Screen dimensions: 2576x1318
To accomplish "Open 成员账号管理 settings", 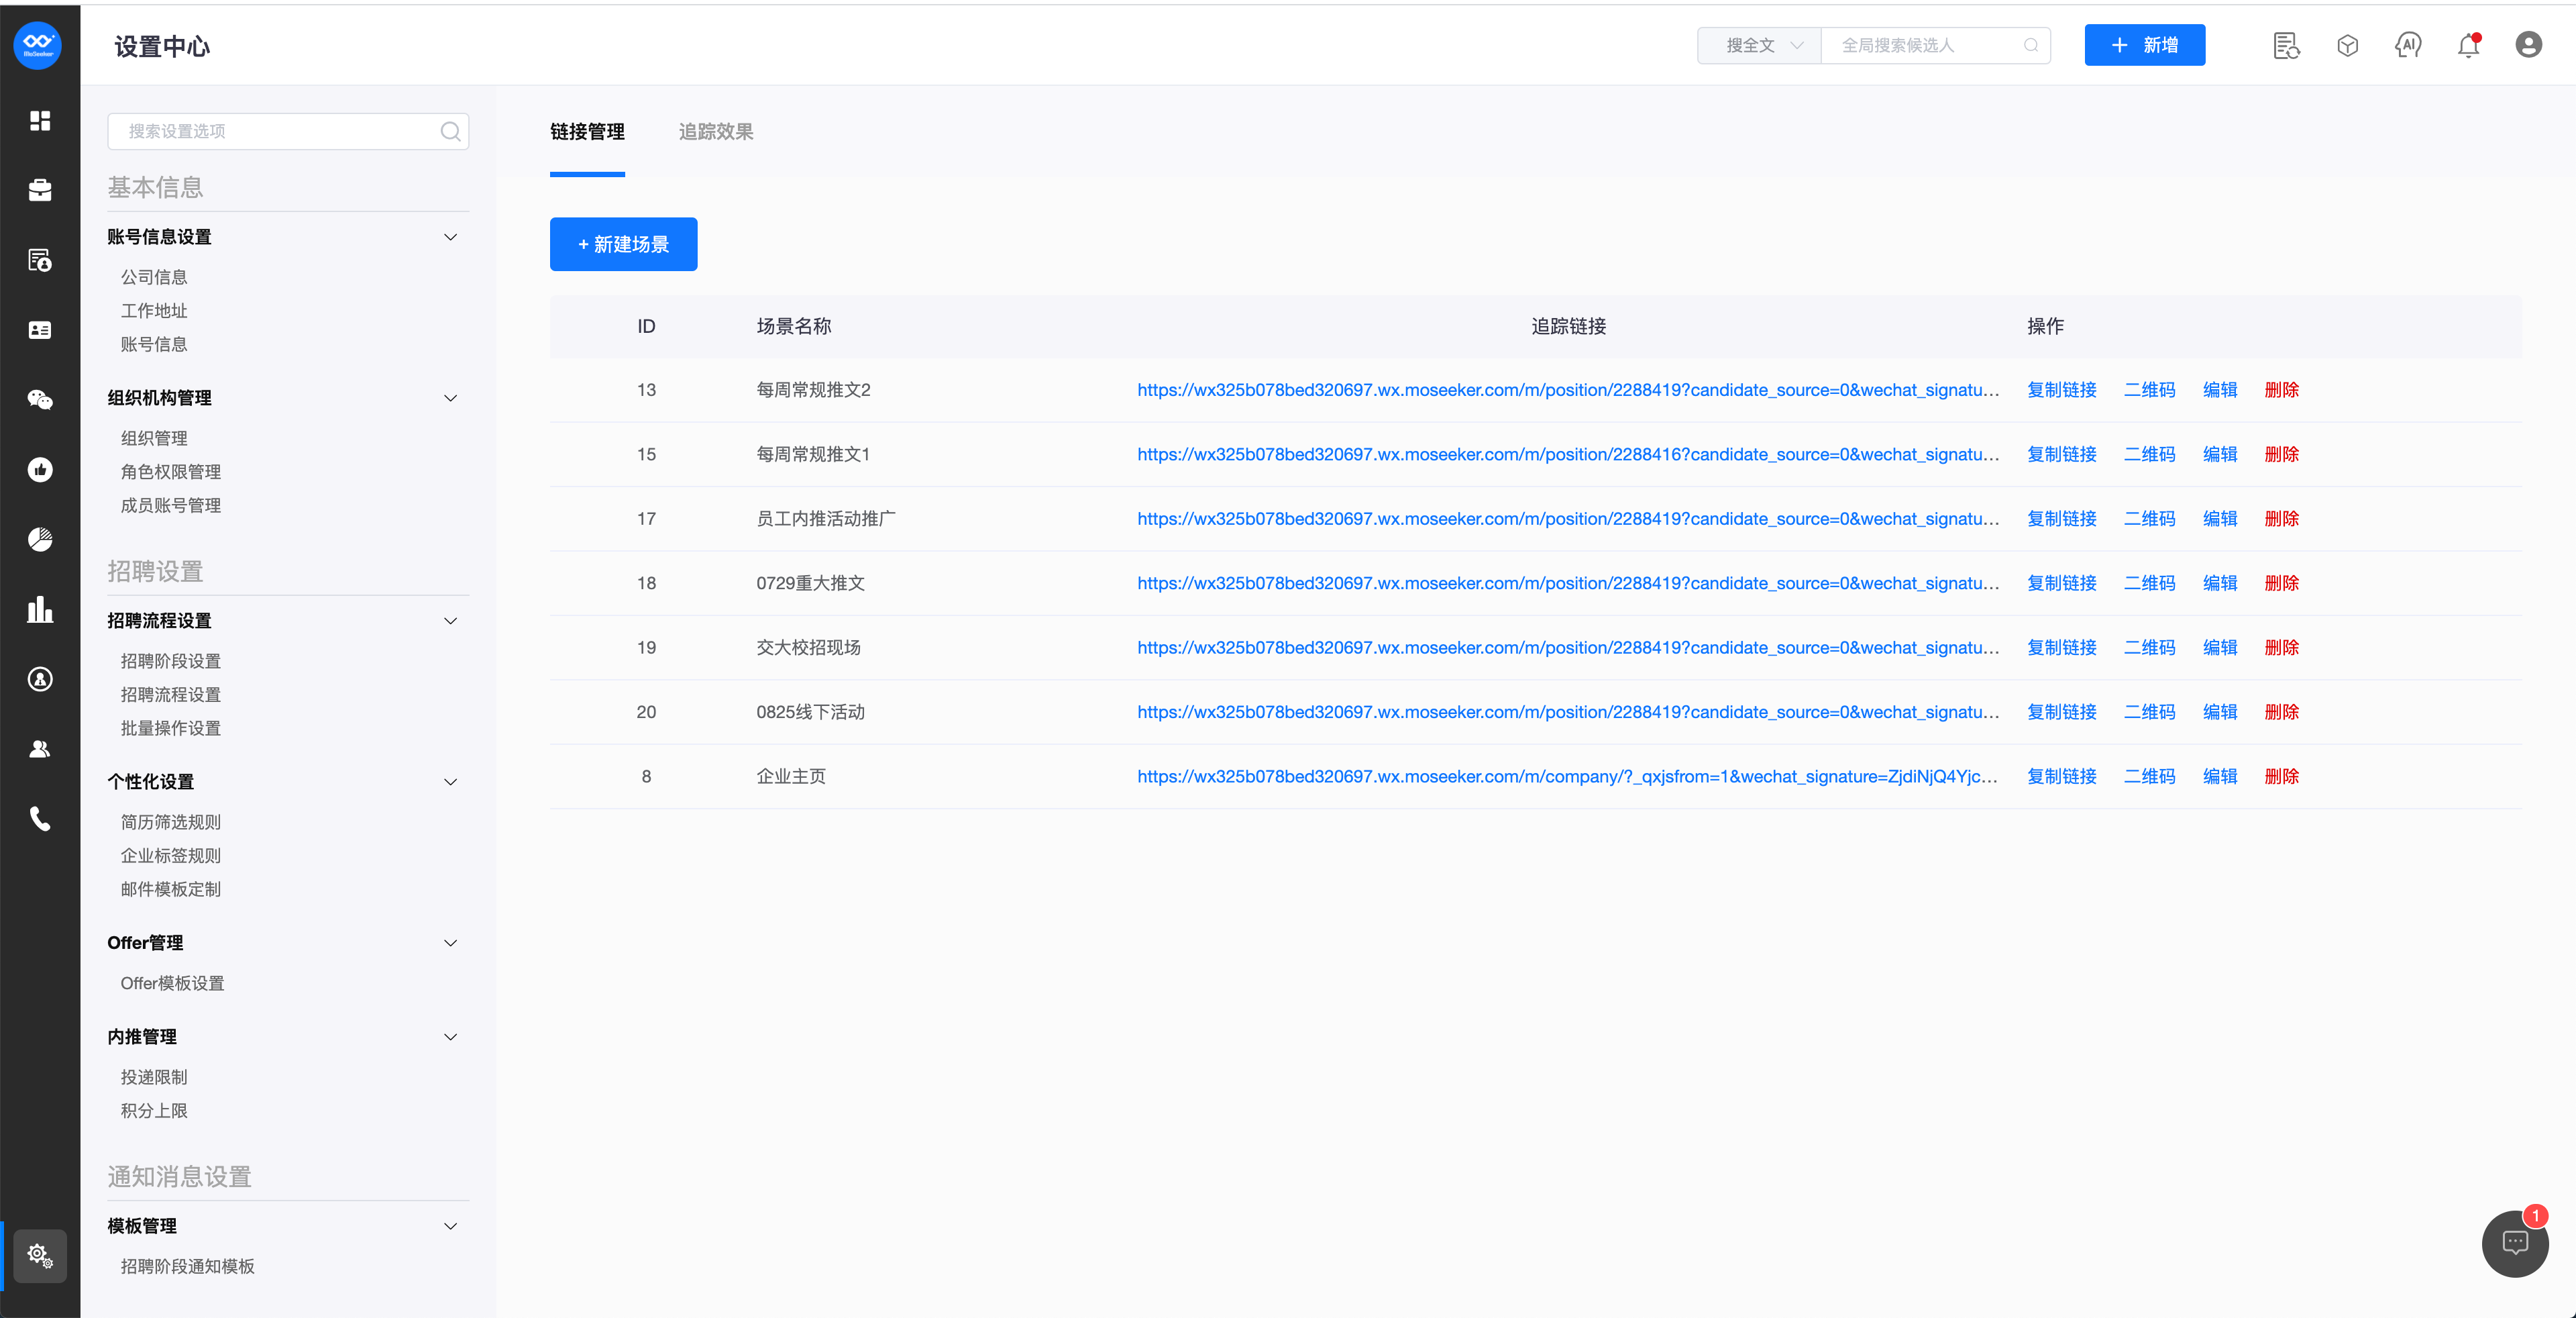I will [x=171, y=506].
